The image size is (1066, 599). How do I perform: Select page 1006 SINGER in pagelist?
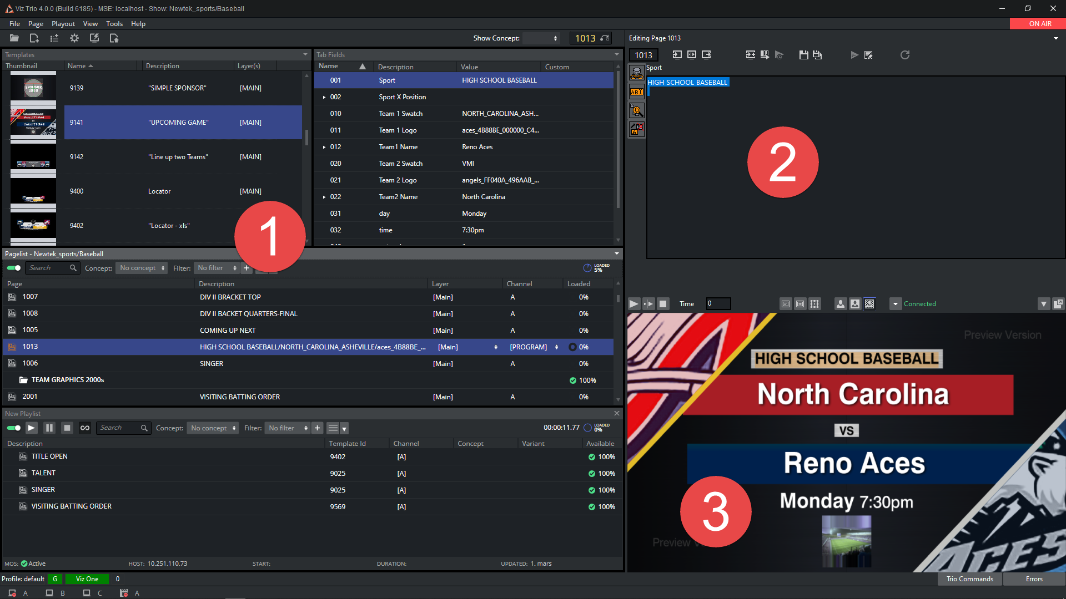point(308,364)
